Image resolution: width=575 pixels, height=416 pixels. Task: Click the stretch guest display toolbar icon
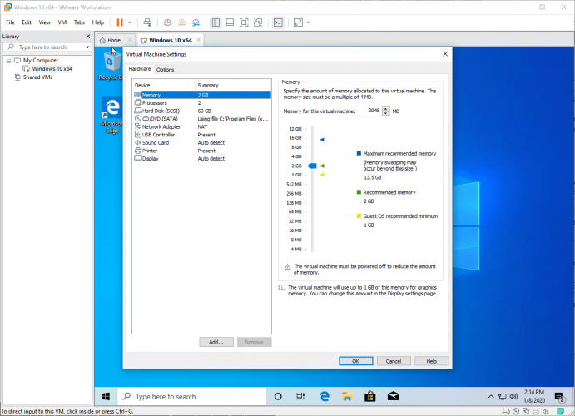tap(298, 22)
